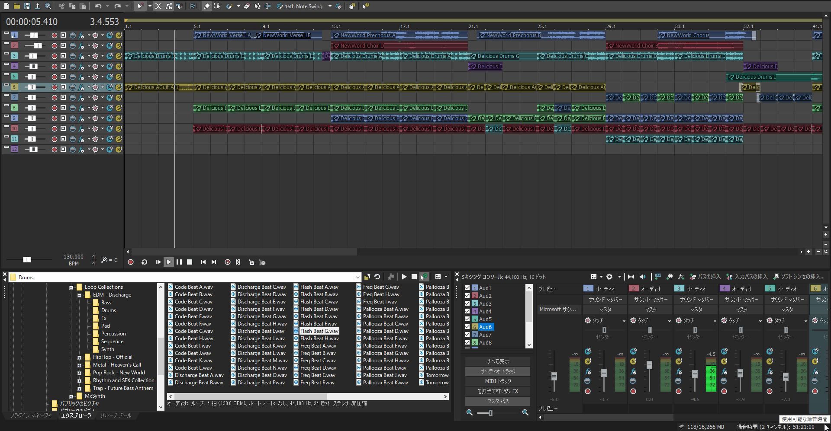Click the What's This help pointer icon
This screenshot has width=831, height=431.
point(366,6)
